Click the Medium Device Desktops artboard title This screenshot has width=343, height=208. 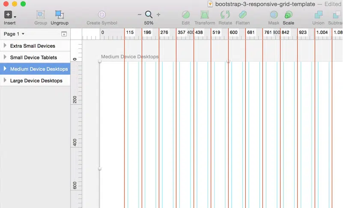click(130, 57)
